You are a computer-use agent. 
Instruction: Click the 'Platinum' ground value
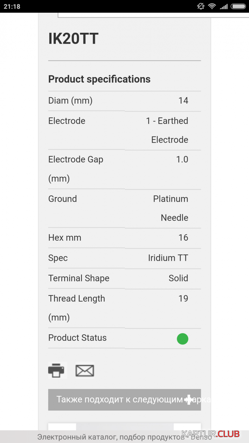(170, 199)
